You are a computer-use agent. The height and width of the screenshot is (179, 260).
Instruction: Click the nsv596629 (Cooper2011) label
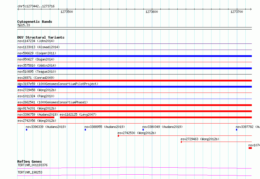(37, 53)
